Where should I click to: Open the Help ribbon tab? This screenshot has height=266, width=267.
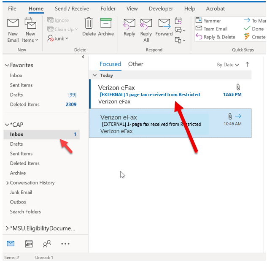[x=189, y=8]
